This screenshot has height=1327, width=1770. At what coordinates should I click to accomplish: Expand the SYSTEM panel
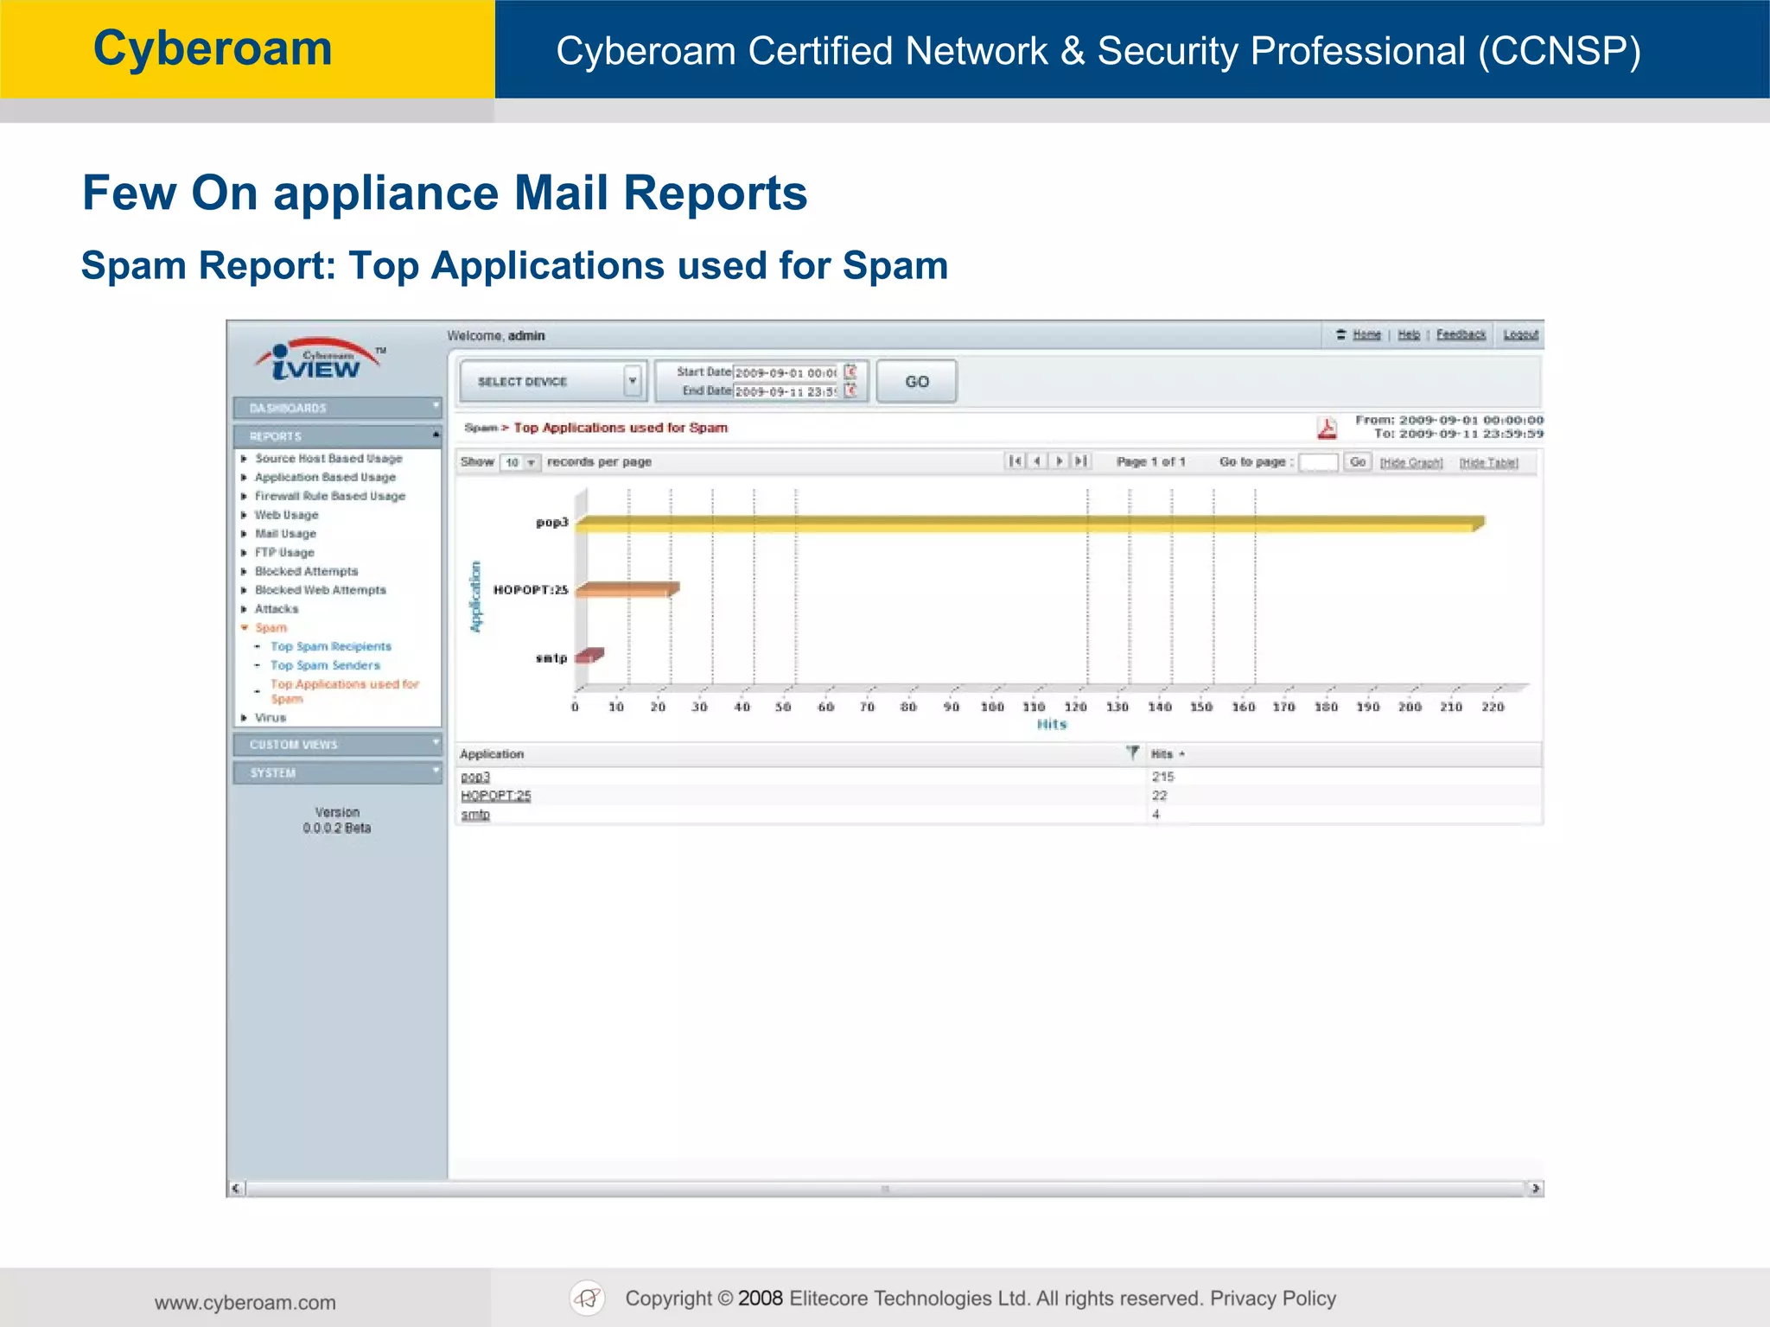(338, 772)
